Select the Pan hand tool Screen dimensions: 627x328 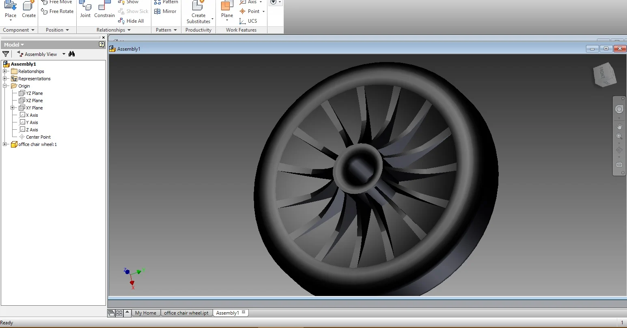[x=619, y=126]
